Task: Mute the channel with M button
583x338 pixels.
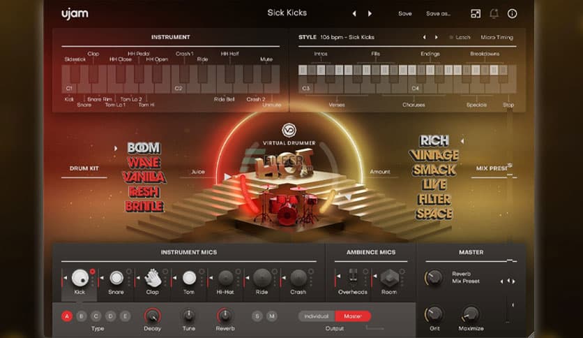Action: [x=272, y=316]
